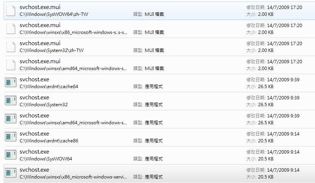Image resolution: width=315 pixels, height=183 pixels.
Task: Click path C:\Windows\SysWOW64\zh-TW
Action: [54, 14]
